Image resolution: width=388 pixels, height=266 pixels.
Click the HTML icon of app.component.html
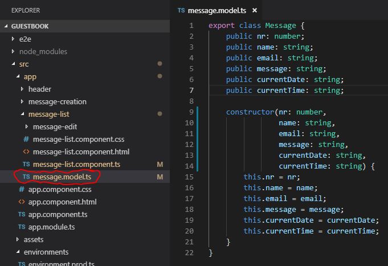point(22,202)
